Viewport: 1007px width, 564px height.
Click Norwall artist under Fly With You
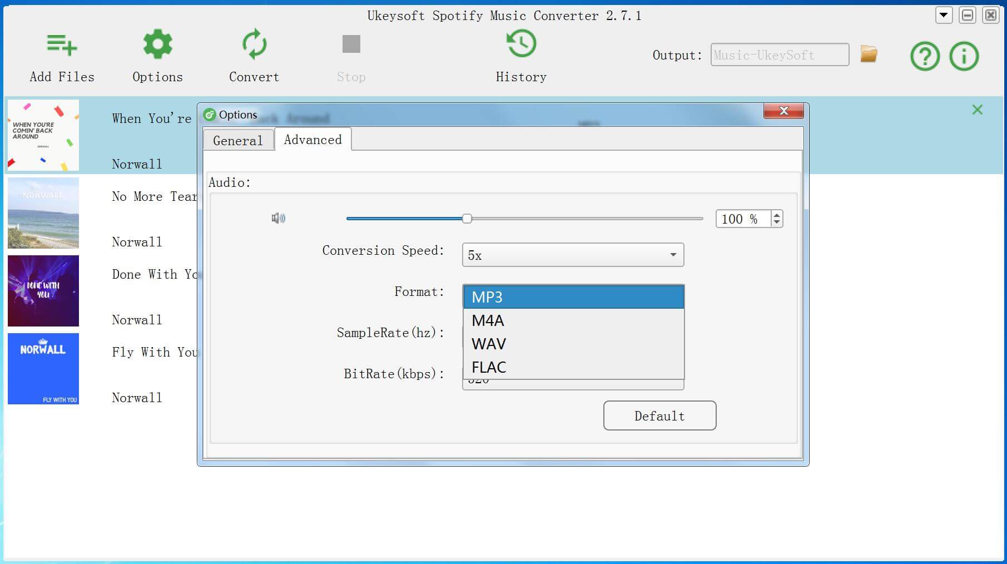click(x=137, y=398)
